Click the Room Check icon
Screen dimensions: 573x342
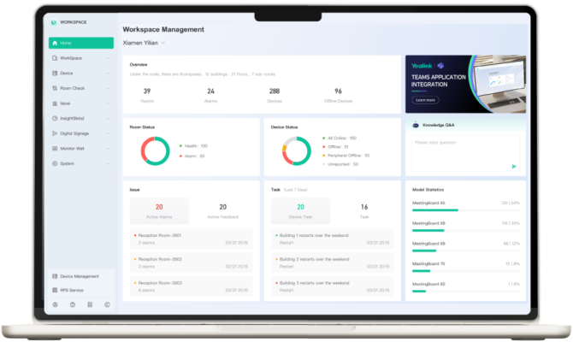pyautogui.click(x=55, y=88)
